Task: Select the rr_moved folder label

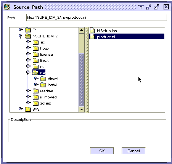Action: (48, 97)
